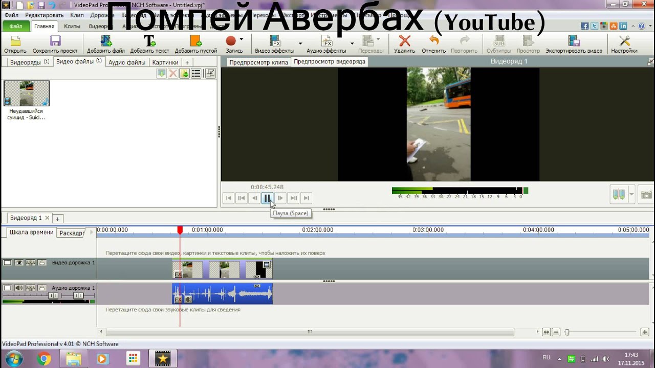The width and height of the screenshot is (655, 368).
Task: Open dropdown arrow beside split clip icon
Action: pyautogui.click(x=631, y=195)
